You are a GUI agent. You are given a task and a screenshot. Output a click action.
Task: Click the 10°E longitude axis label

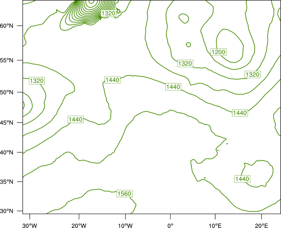point(215,226)
